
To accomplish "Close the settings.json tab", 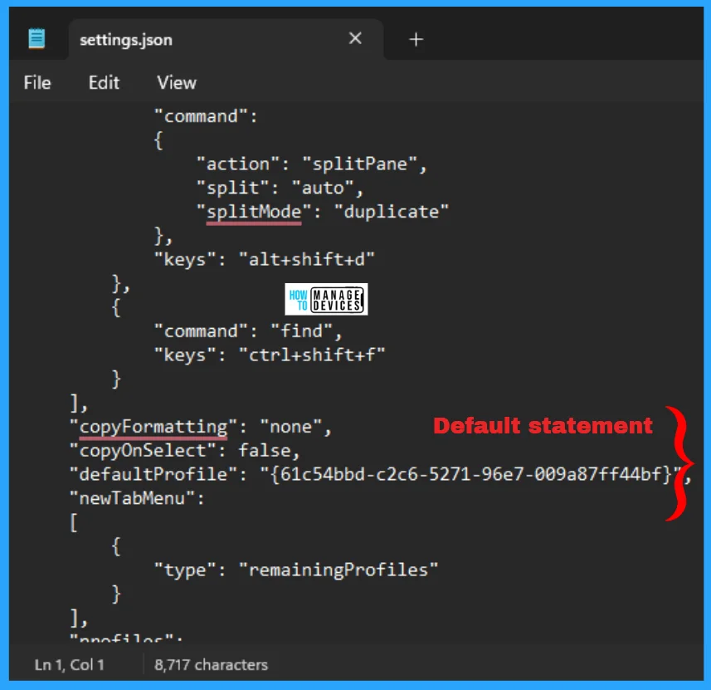I will pos(355,38).
